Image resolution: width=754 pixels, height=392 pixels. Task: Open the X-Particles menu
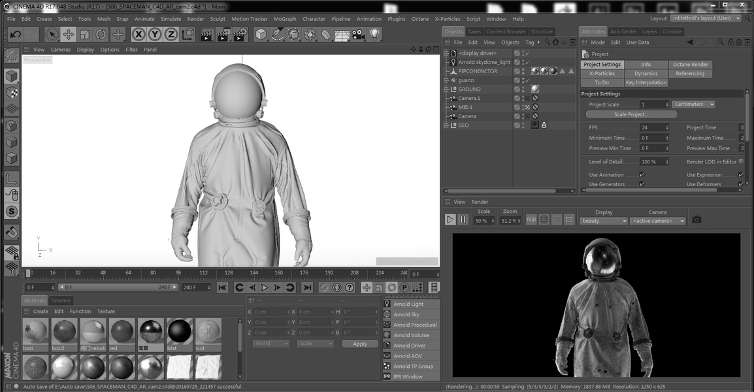pos(447,19)
